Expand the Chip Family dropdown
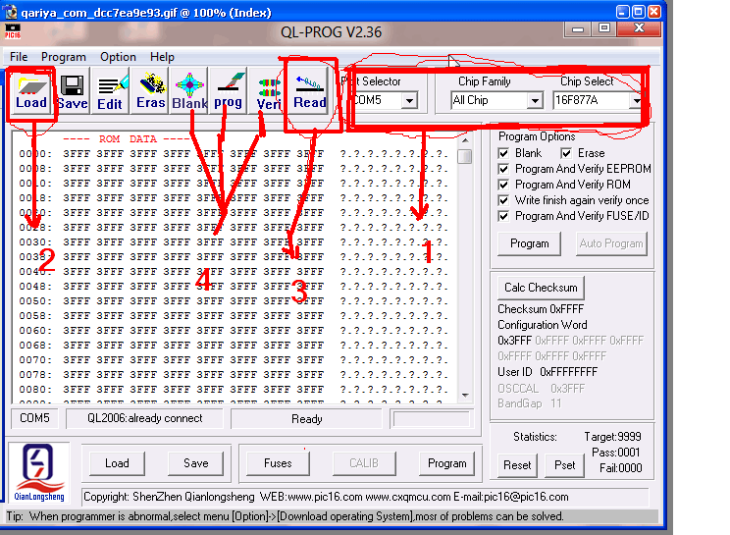This screenshot has height=535, width=730. [x=535, y=100]
